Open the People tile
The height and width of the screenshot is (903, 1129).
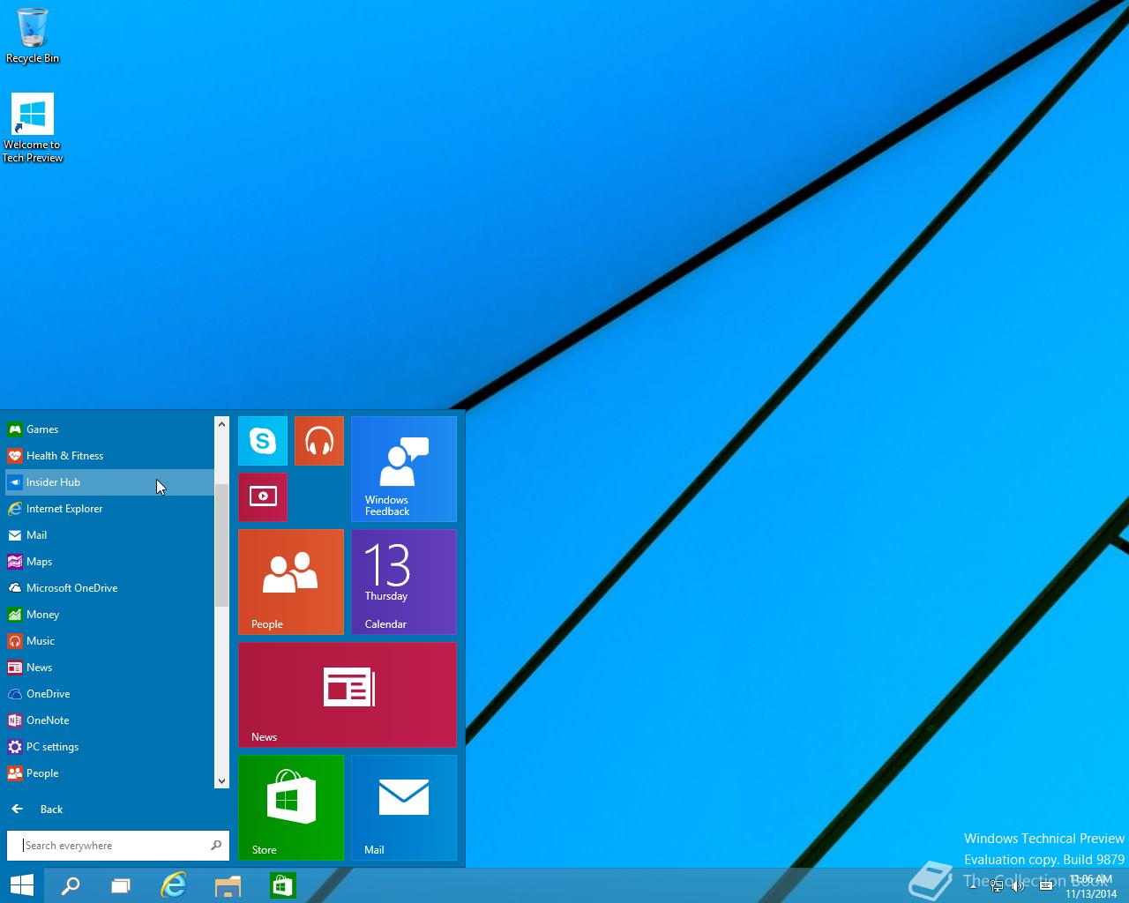291,582
